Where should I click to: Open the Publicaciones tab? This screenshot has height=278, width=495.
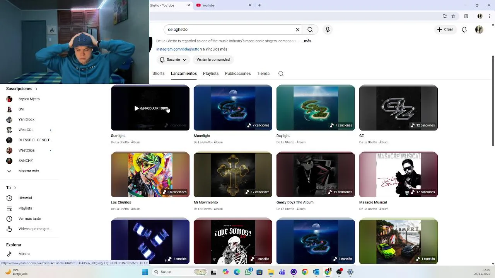pyautogui.click(x=238, y=73)
